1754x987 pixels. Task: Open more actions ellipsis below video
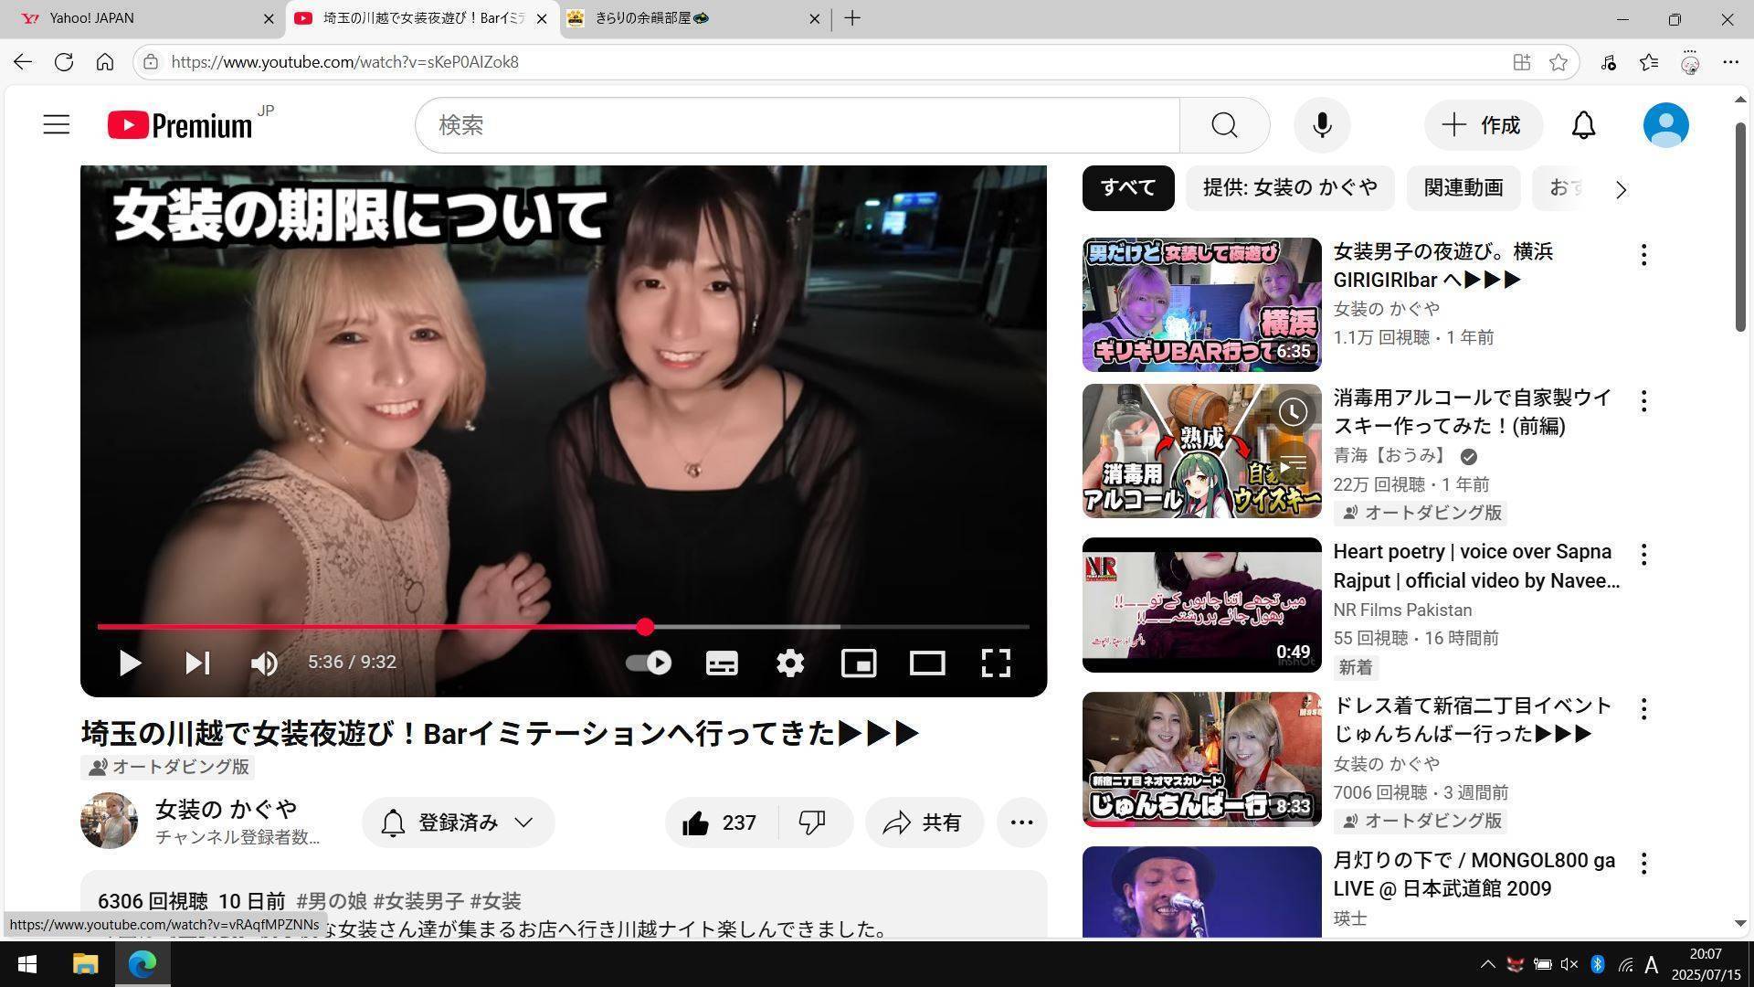(x=1021, y=822)
